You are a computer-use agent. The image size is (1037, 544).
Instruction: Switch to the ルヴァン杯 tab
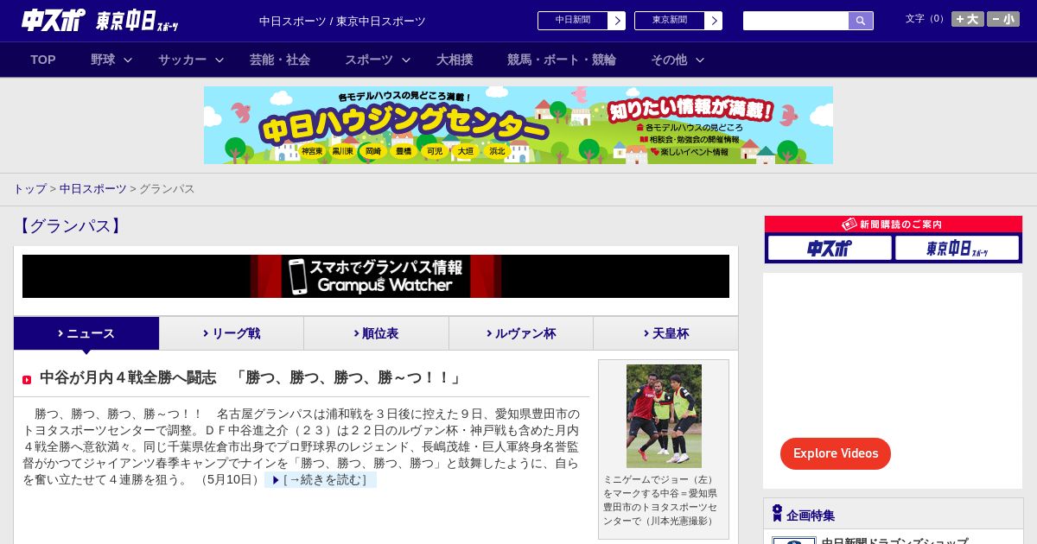(521, 333)
